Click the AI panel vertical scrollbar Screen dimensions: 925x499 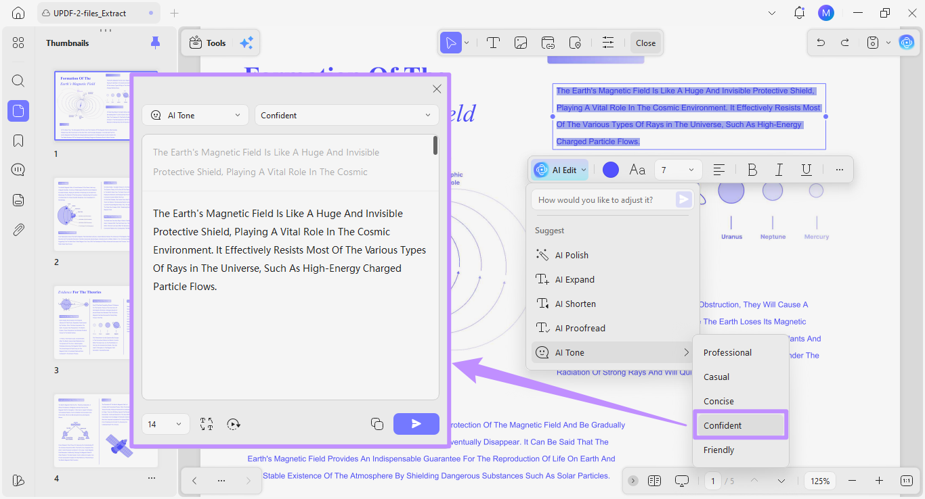coord(435,145)
